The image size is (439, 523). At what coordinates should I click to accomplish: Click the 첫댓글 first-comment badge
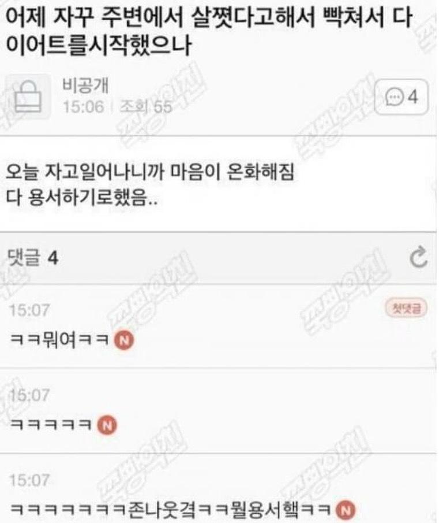tap(406, 308)
